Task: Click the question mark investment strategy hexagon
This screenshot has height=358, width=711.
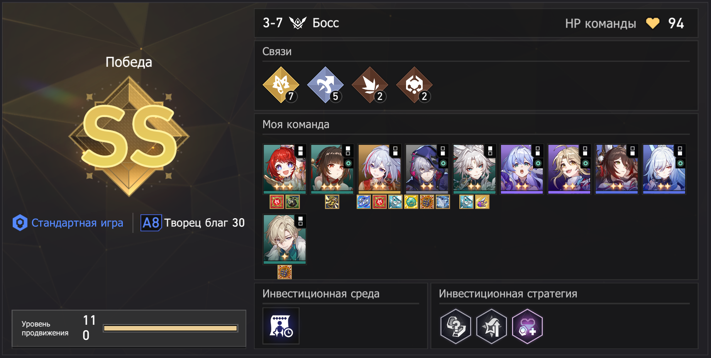Action: [x=456, y=326]
